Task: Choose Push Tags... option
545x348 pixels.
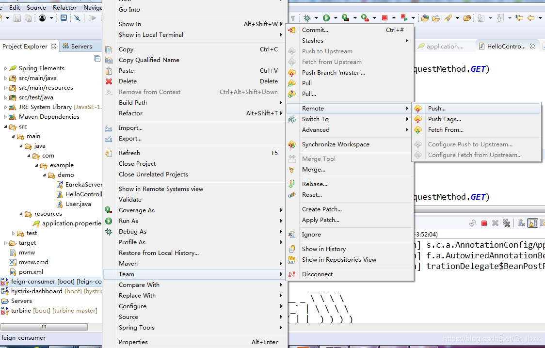Action: [476, 119]
